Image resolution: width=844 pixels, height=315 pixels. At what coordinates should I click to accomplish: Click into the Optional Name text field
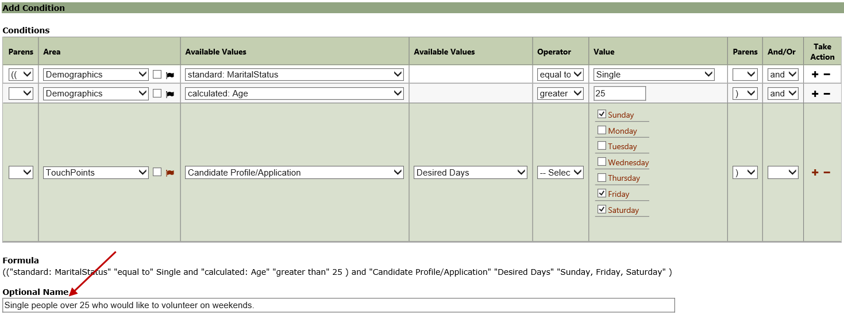coord(338,305)
